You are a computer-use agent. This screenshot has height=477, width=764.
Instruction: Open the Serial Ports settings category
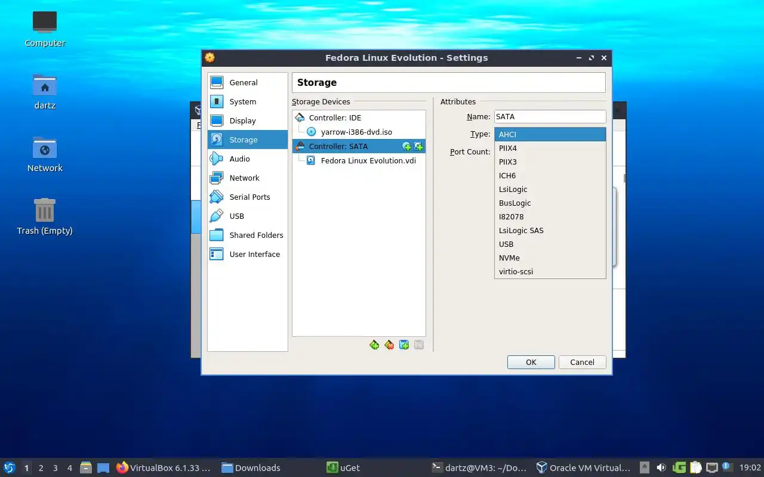[248, 197]
